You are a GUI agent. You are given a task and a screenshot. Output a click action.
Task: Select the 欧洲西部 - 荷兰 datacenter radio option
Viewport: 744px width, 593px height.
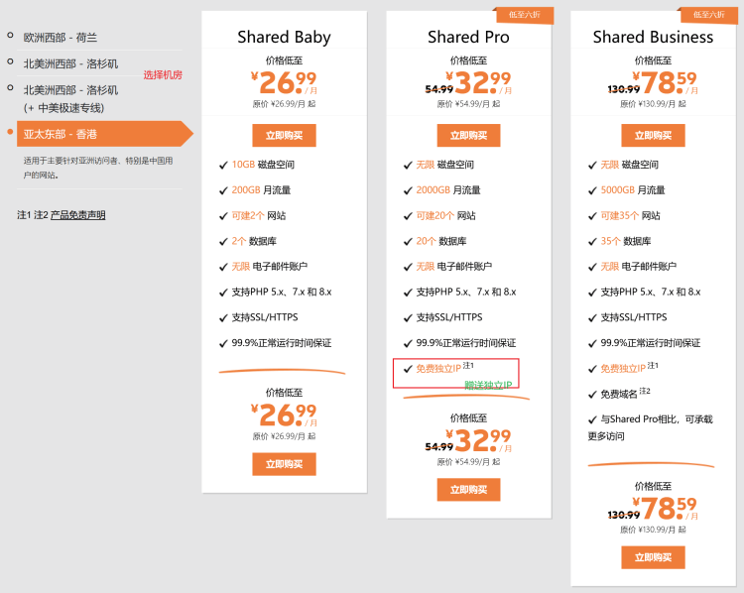[x=10, y=35]
